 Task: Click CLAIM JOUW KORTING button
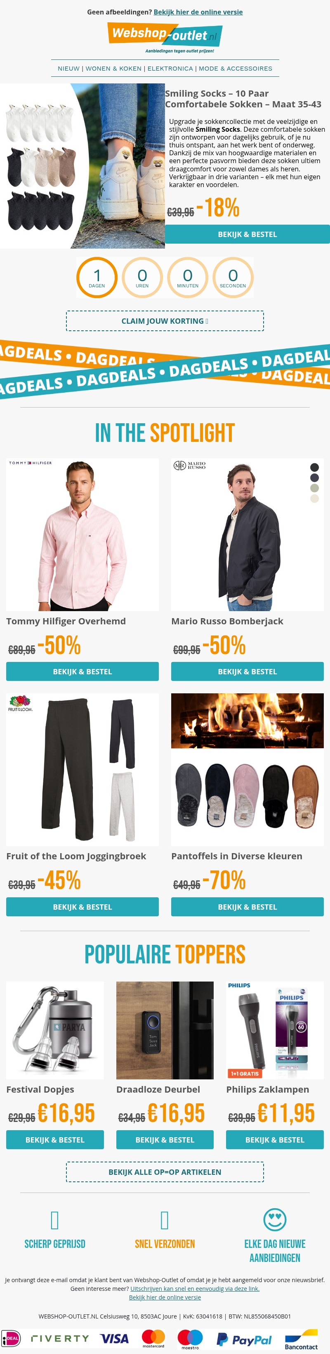165,320
